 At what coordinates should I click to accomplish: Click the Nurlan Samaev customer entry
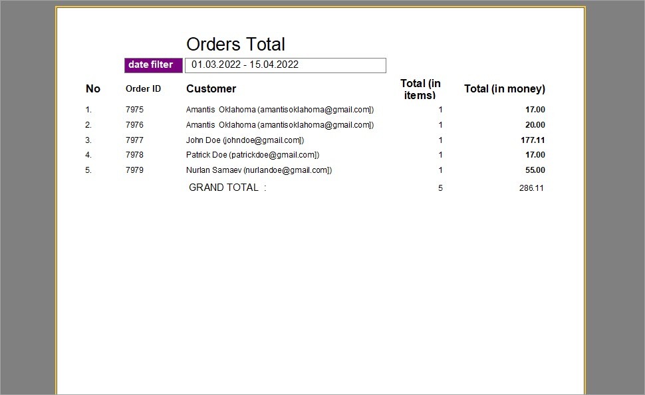pyautogui.click(x=259, y=170)
